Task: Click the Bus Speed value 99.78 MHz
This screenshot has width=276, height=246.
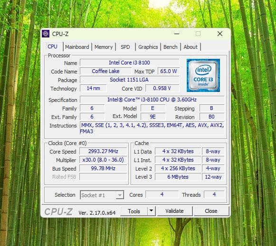Action: [x=103, y=168]
